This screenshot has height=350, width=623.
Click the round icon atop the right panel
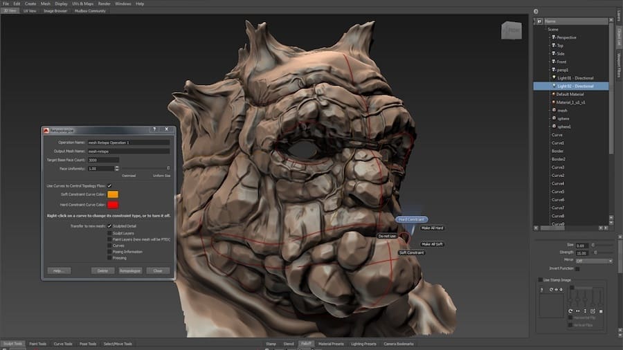point(536,12)
